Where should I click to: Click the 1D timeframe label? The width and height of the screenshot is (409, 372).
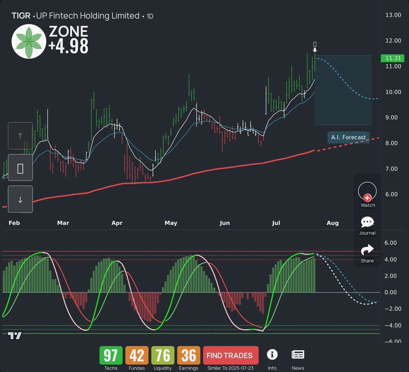point(150,17)
